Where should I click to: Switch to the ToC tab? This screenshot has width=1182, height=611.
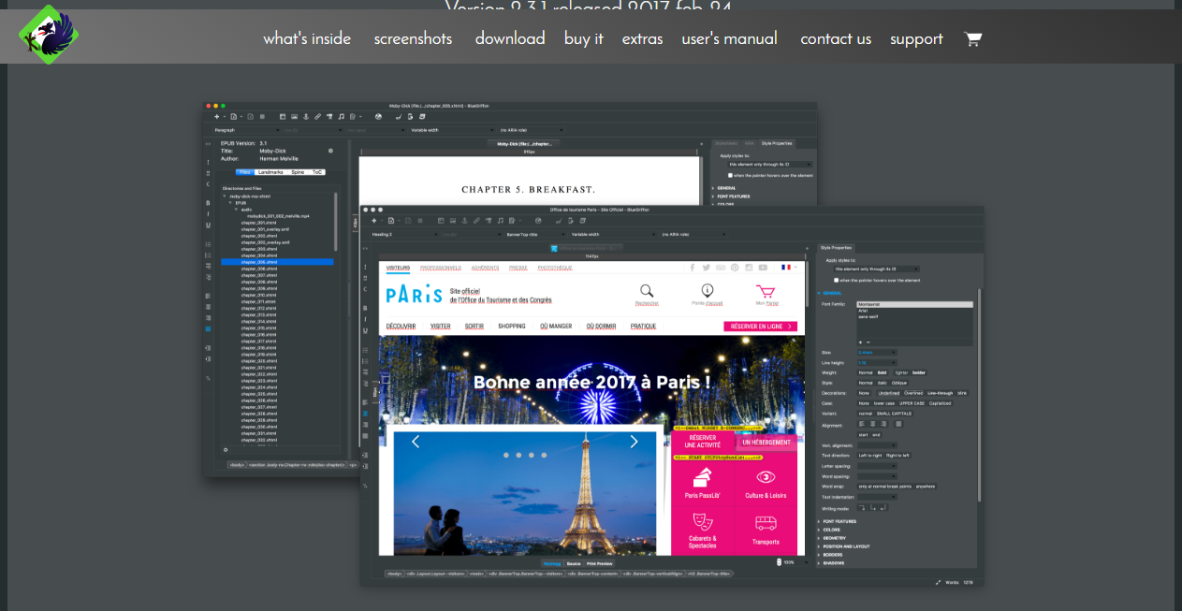[x=317, y=172]
